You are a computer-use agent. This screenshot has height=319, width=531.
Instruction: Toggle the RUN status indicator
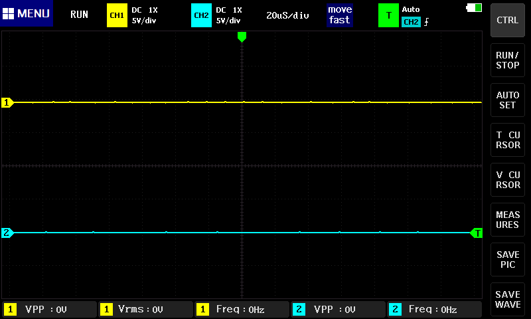point(79,15)
